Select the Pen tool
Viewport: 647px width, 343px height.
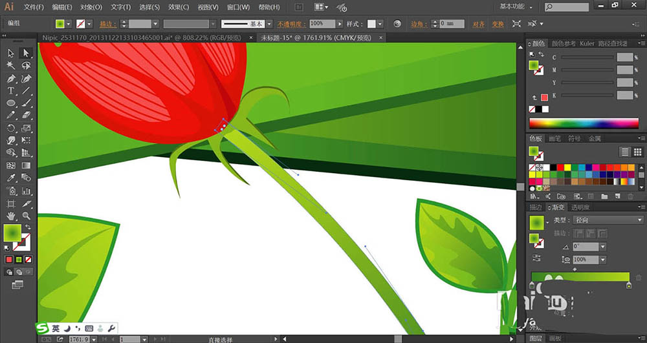tap(11, 78)
